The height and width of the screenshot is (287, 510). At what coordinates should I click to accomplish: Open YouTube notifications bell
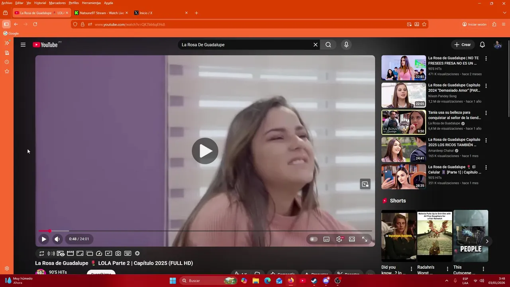click(x=482, y=45)
